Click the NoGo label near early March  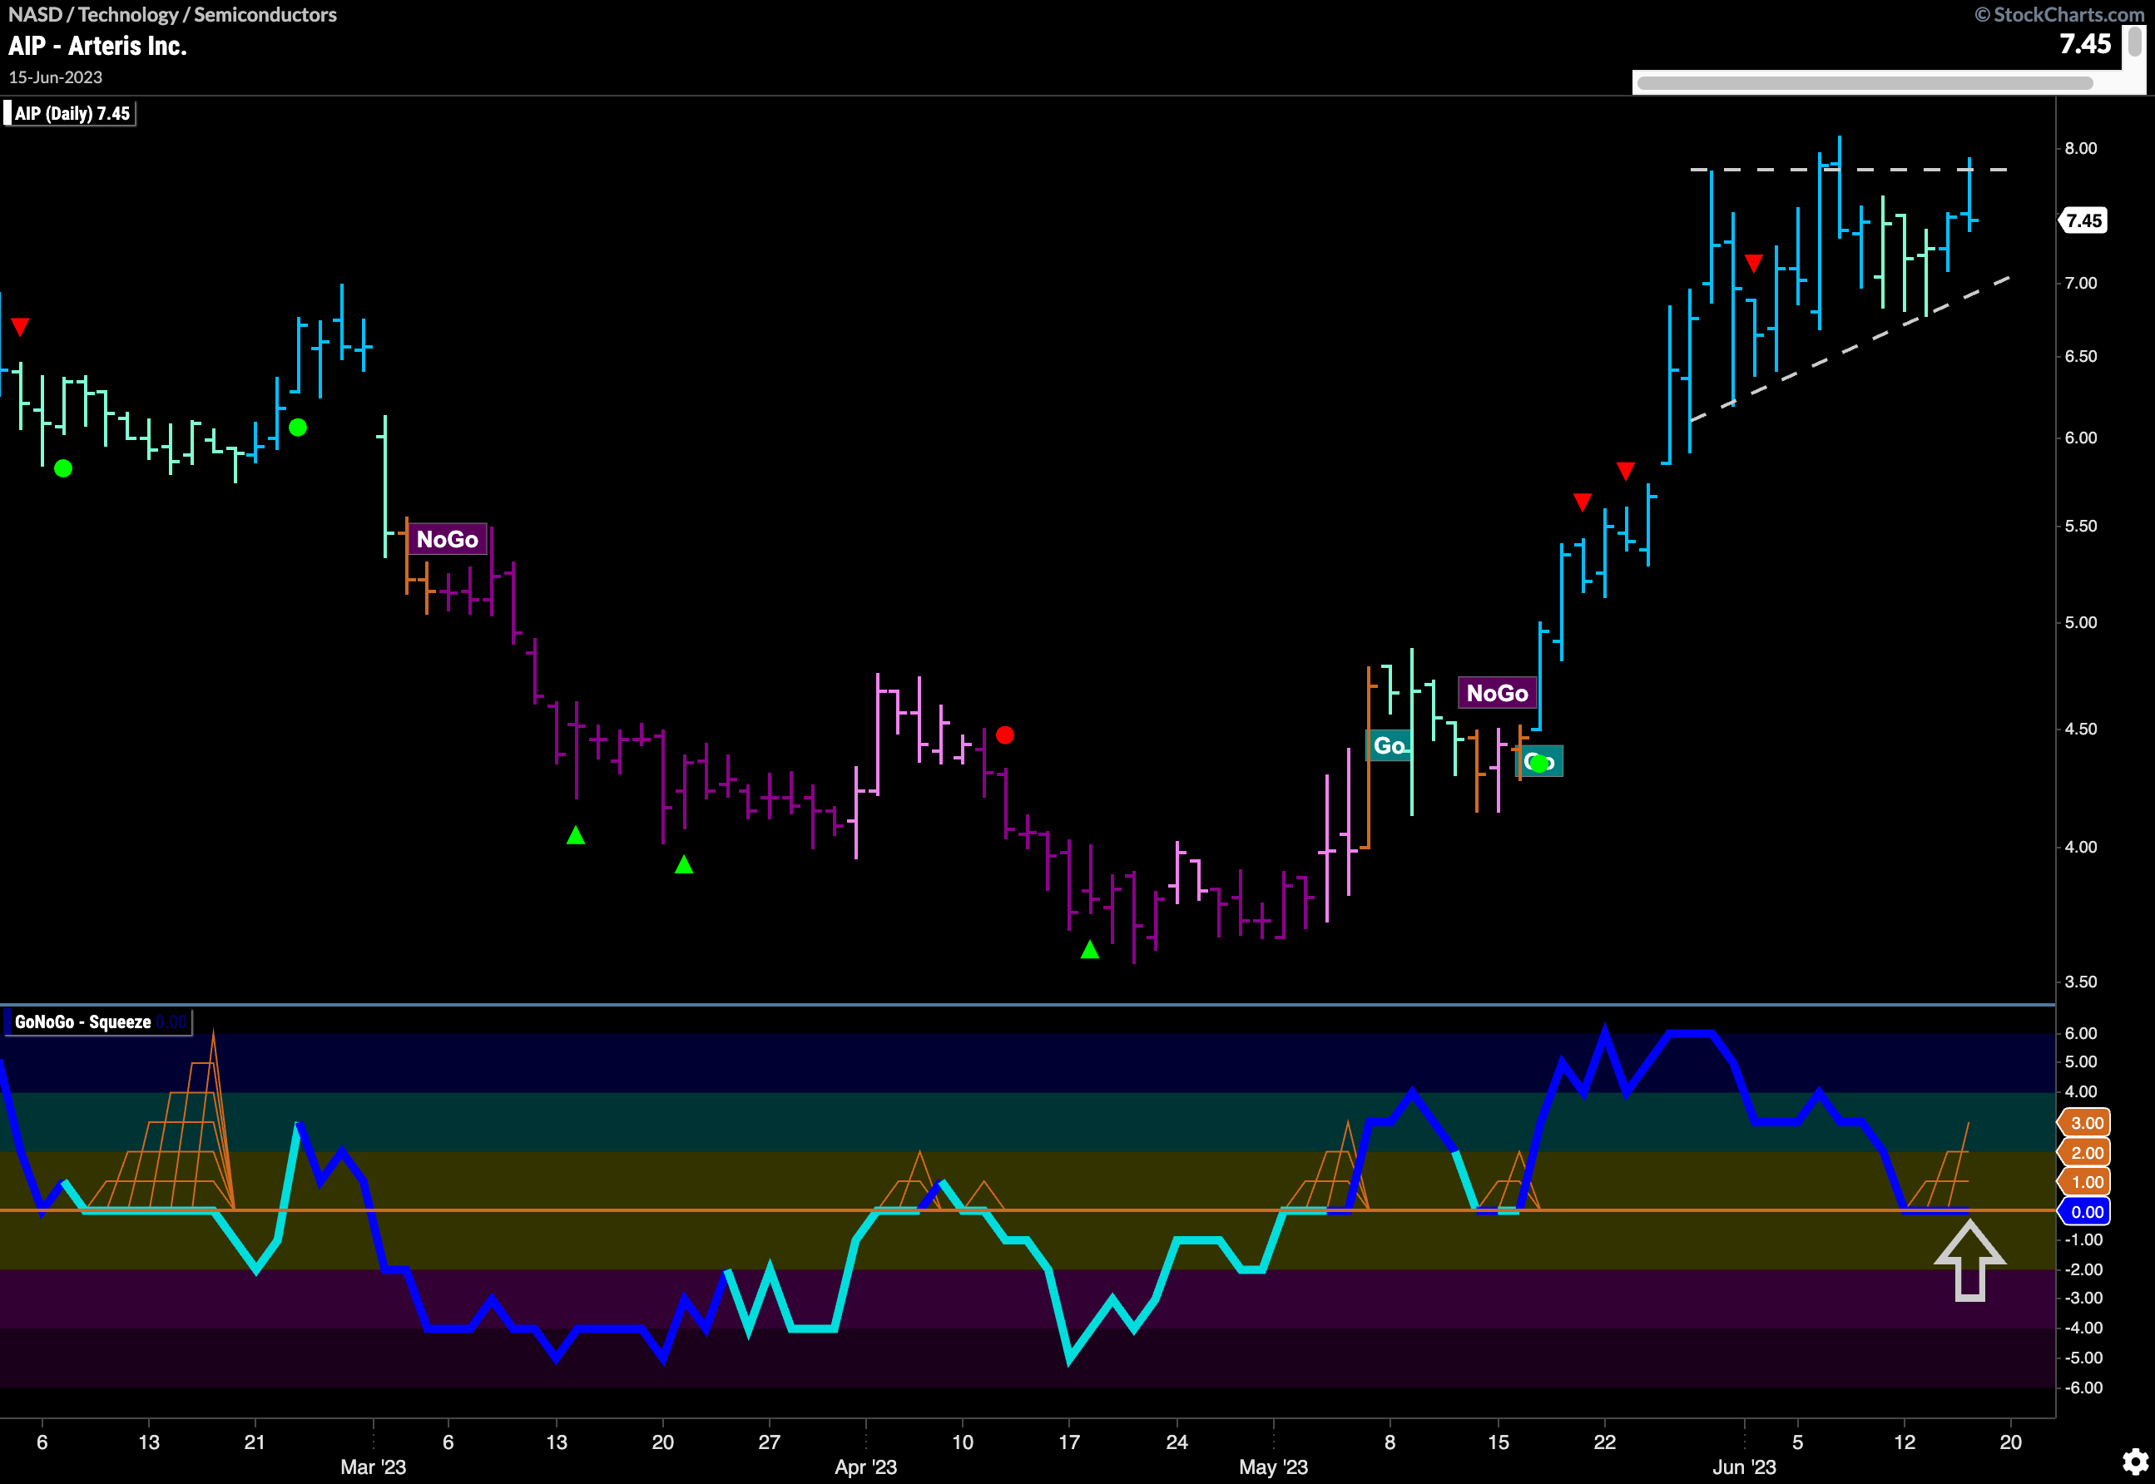(x=448, y=539)
